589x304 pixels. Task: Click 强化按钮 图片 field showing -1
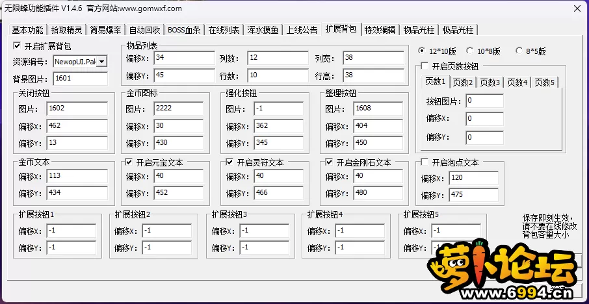pos(278,108)
